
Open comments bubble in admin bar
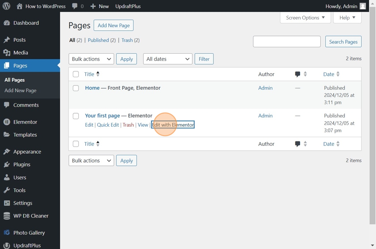(75, 6)
